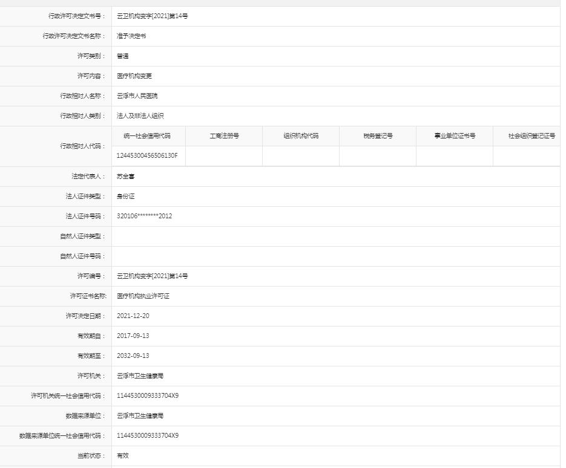Click the 统一社会信用代码 column header
The width and height of the screenshot is (566, 468).
coord(147,136)
